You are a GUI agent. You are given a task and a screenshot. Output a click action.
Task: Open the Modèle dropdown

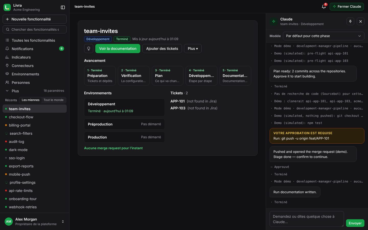pos(324,36)
